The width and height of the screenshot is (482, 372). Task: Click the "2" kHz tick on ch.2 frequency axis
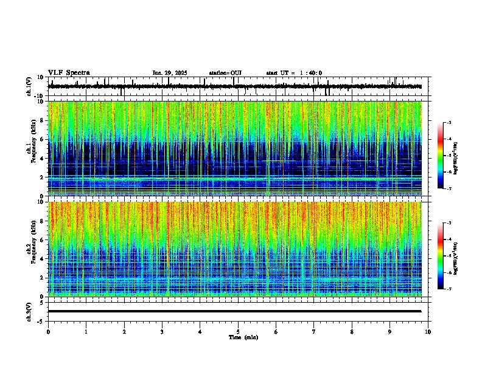[43, 278]
